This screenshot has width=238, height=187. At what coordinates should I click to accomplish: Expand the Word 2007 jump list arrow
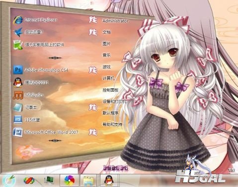tap(93, 132)
